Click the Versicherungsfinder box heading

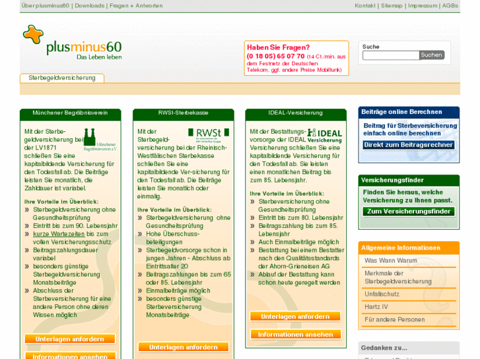[x=392, y=180]
